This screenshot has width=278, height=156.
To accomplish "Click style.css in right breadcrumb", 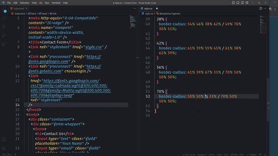I will tap(149, 13).
